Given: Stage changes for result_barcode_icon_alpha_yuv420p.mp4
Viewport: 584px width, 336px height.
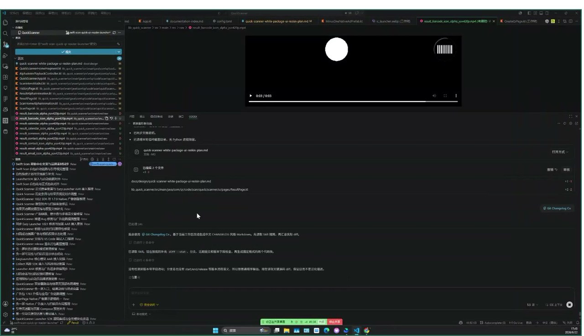Looking at the screenshot, I should 115,119.
